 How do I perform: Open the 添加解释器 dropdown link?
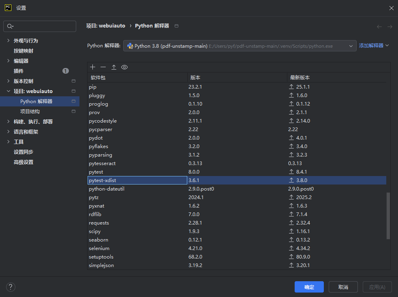coord(374,46)
